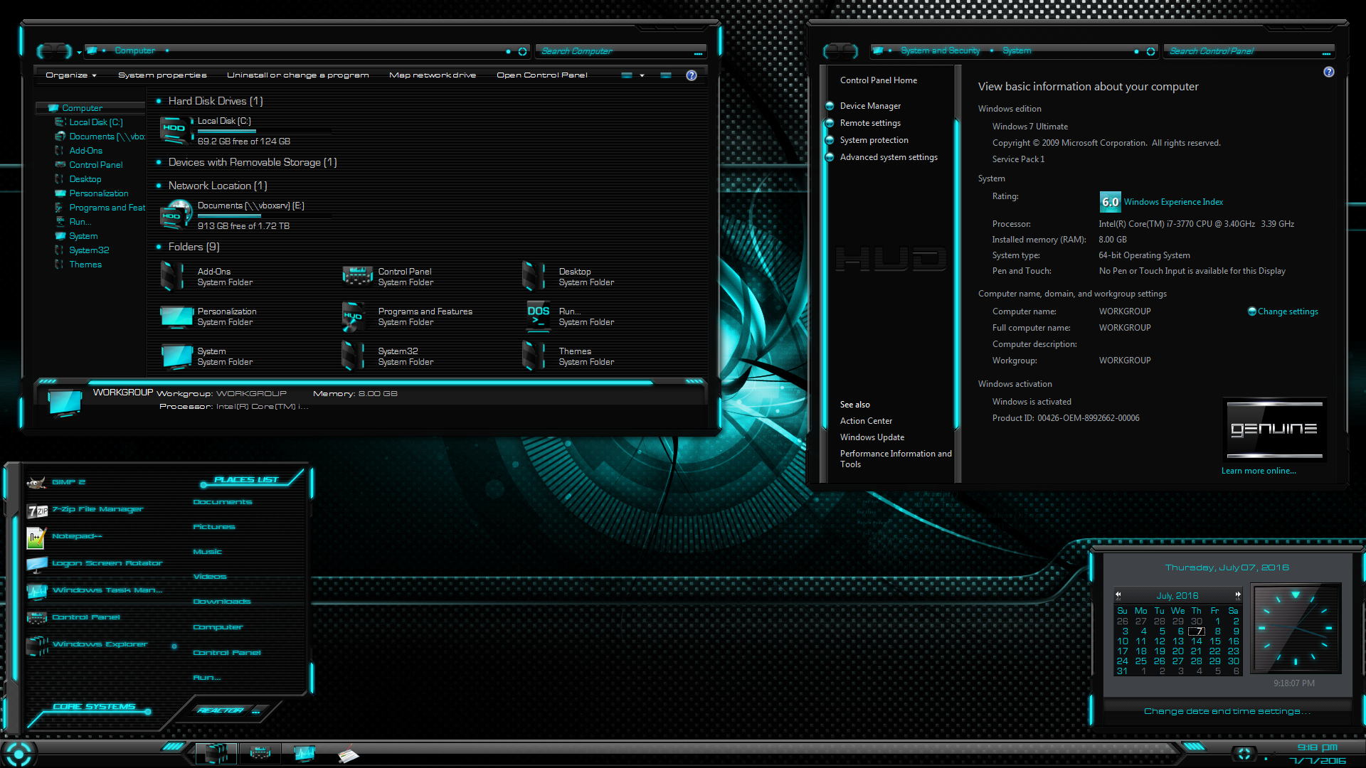Click the Change settings link
Viewport: 1366px width, 768px height.
point(1287,311)
